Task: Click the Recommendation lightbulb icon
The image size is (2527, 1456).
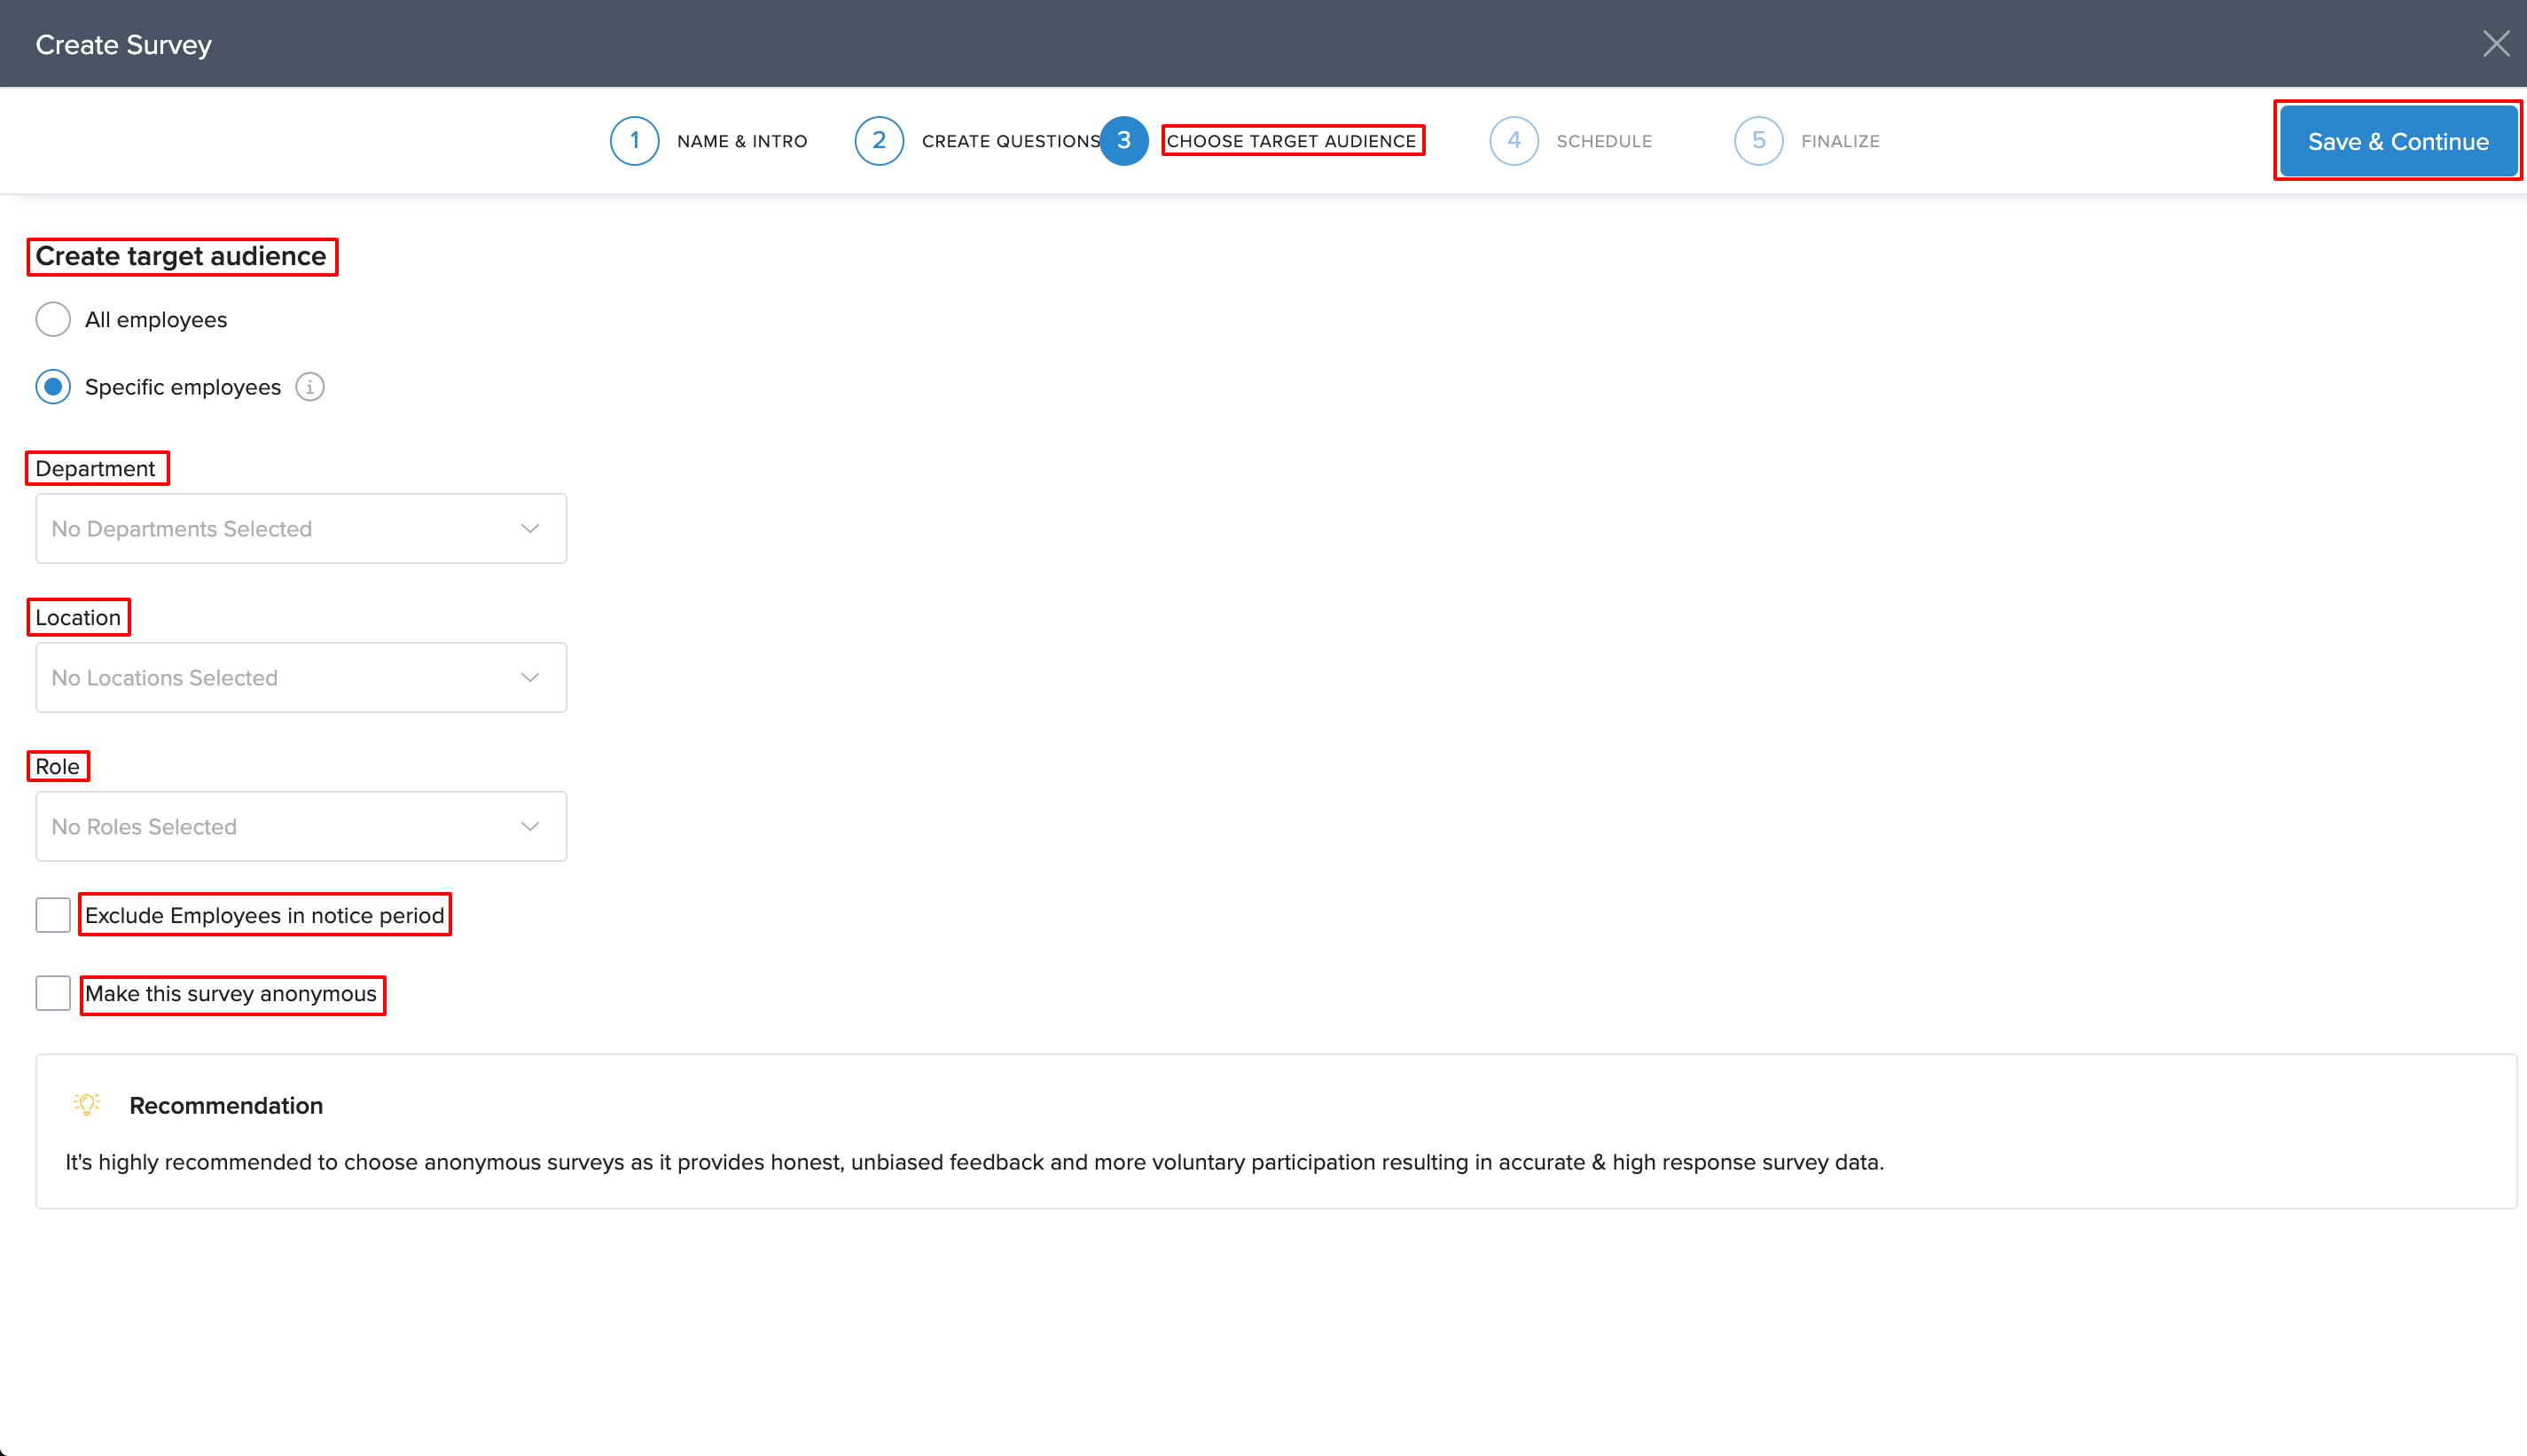Action: (x=87, y=1104)
